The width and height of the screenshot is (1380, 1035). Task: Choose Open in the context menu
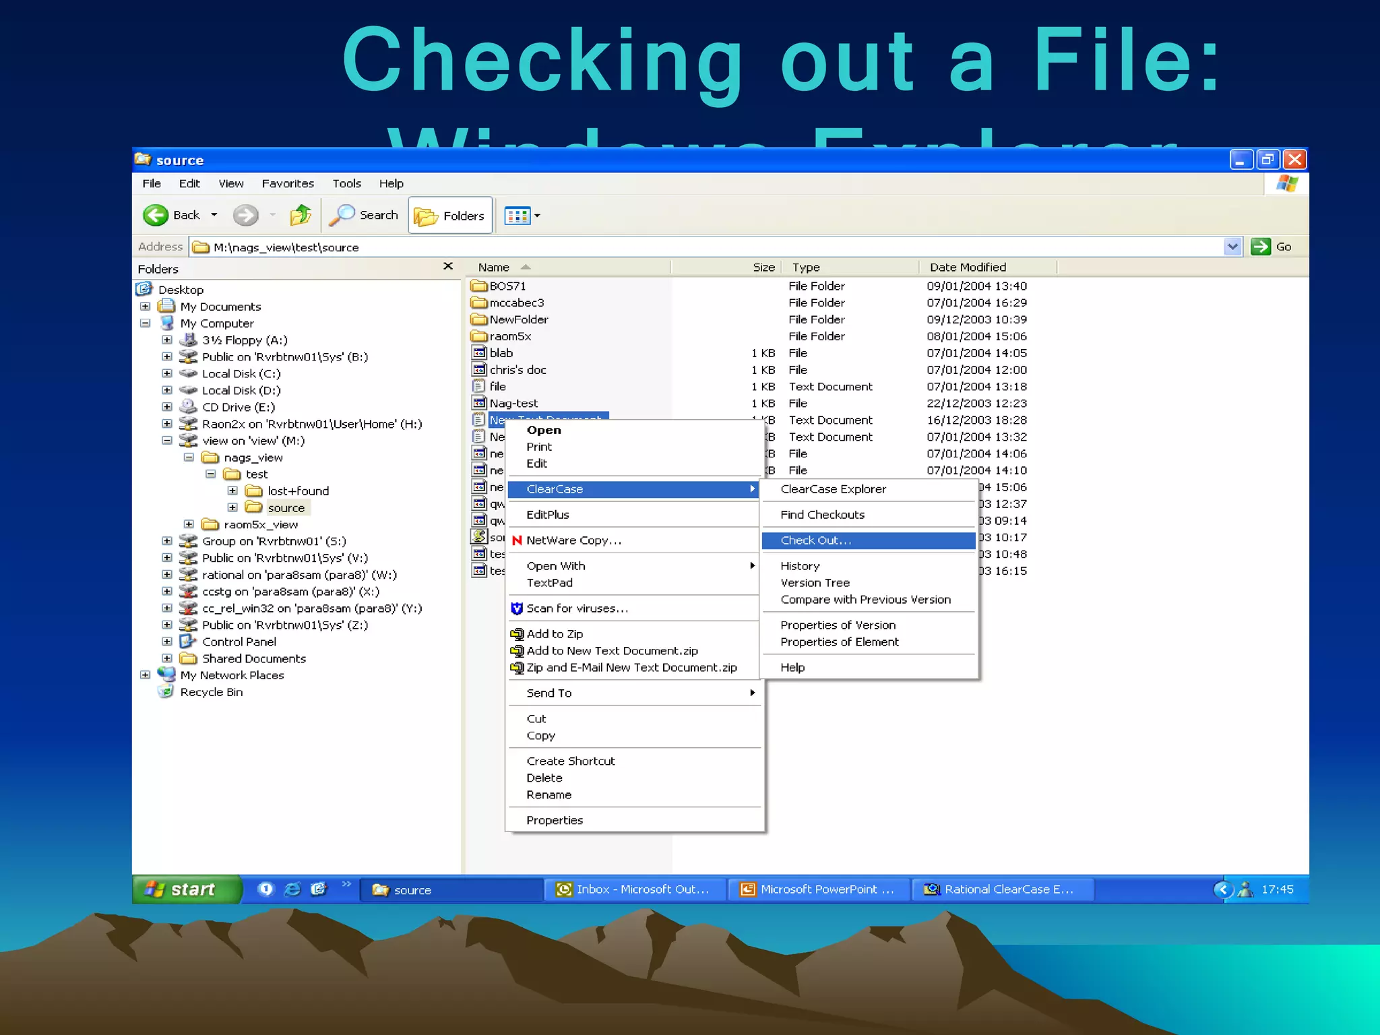coord(635,430)
